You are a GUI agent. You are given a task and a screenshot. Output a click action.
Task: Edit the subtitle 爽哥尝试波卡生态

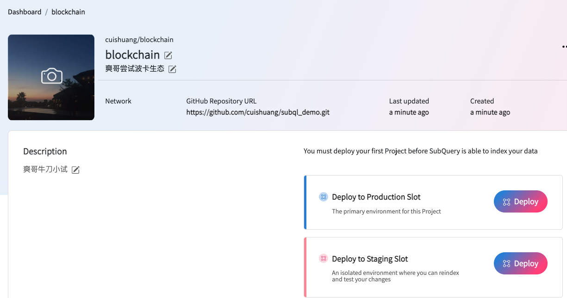[172, 69]
